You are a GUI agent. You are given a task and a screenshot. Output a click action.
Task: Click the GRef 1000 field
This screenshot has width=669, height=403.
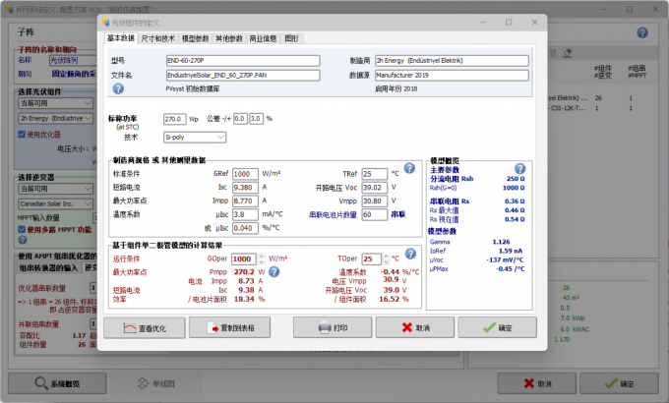[x=245, y=174]
